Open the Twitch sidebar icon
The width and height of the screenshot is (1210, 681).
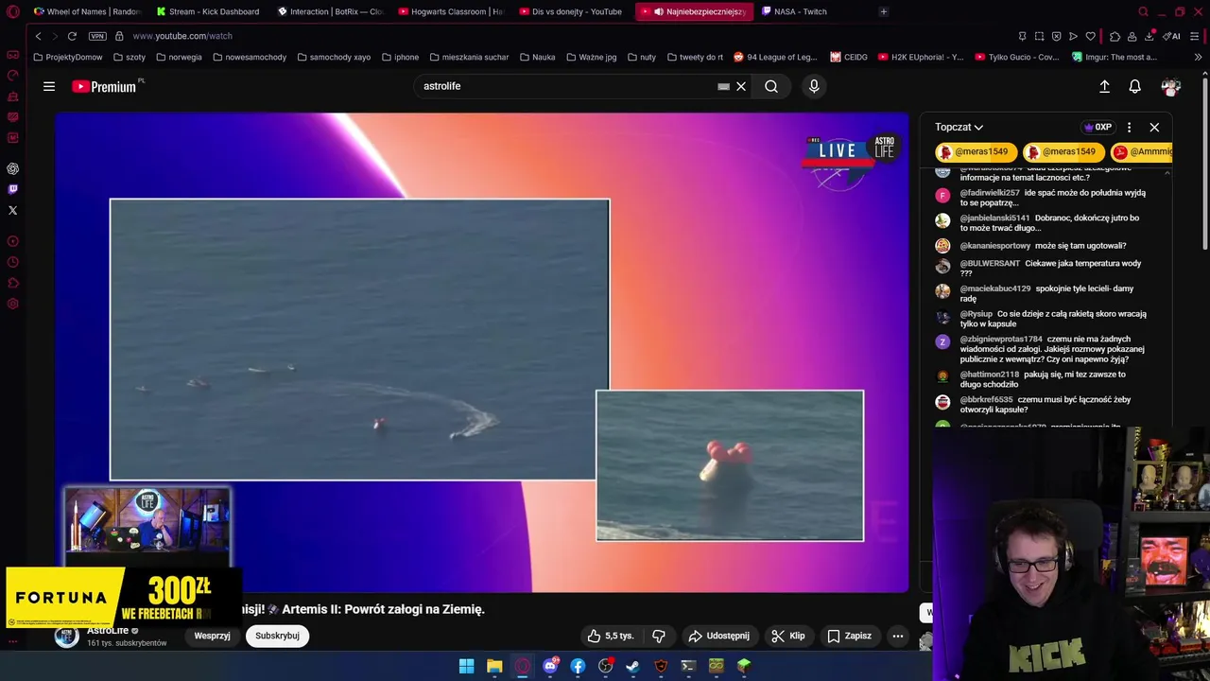(12, 189)
